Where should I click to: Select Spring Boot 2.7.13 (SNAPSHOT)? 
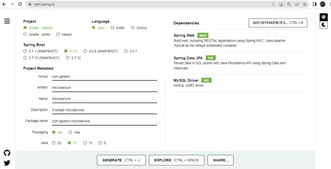point(41,58)
